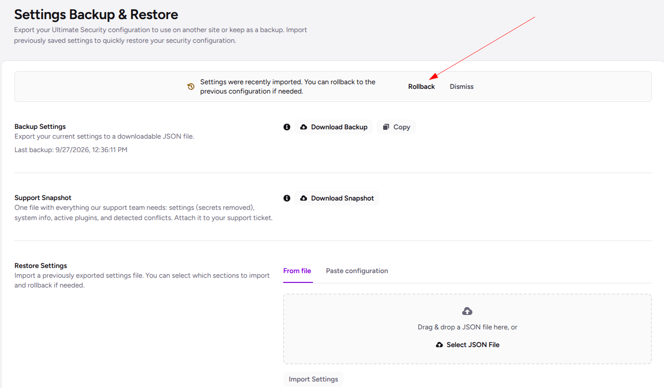Click the JSON file drag-and-drop text
This screenshot has height=388, width=664.
pos(468,327)
